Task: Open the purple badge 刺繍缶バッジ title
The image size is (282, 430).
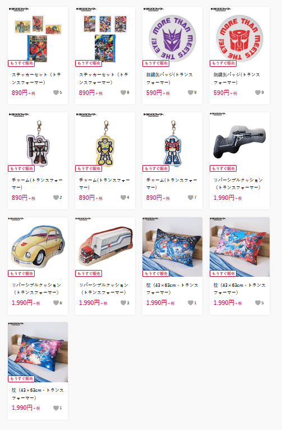Action: coord(169,79)
